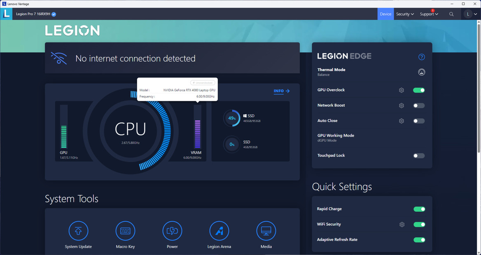The width and height of the screenshot is (481, 255).
Task: Click the 4GB/953GB SSD capacity text
Action: tap(250, 147)
